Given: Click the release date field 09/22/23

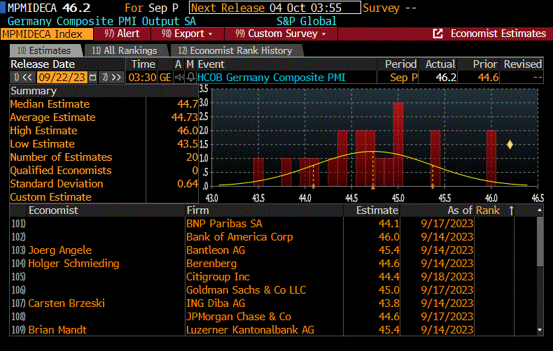Looking at the screenshot, I should 62,77.
